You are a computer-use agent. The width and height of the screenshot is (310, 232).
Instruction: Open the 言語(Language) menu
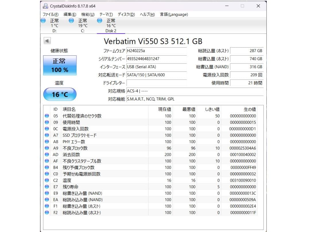(174, 14)
